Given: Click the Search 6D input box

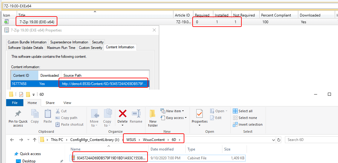Looking at the screenshot, I should tap(311, 140).
